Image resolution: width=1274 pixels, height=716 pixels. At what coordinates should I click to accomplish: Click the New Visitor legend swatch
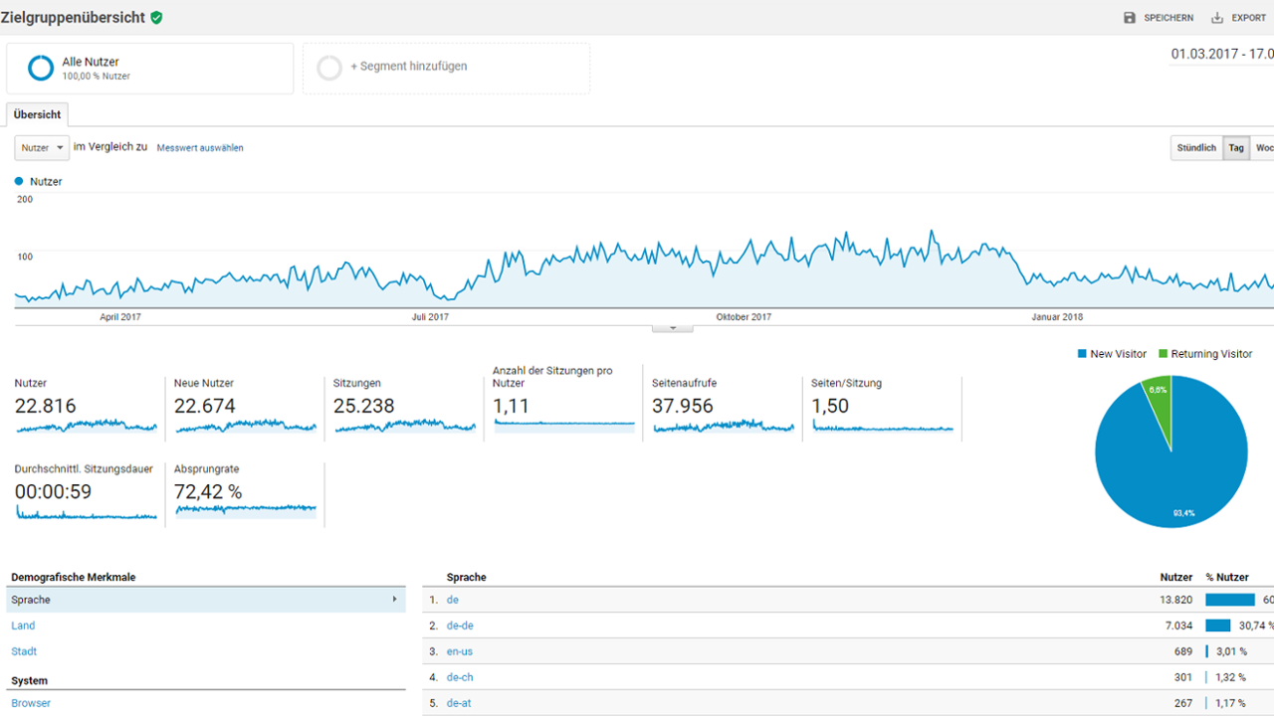click(1082, 354)
